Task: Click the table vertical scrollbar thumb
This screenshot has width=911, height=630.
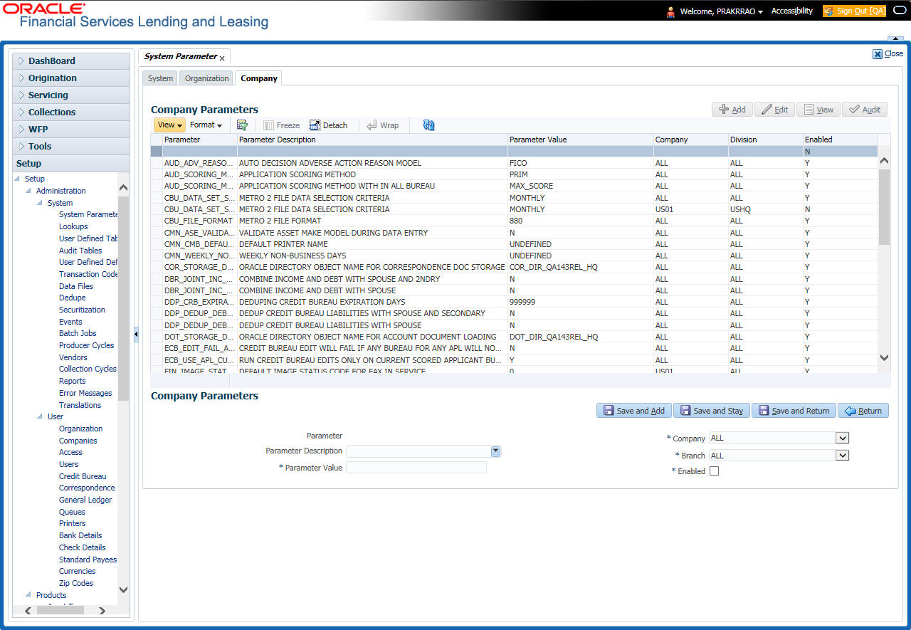Action: [884, 207]
